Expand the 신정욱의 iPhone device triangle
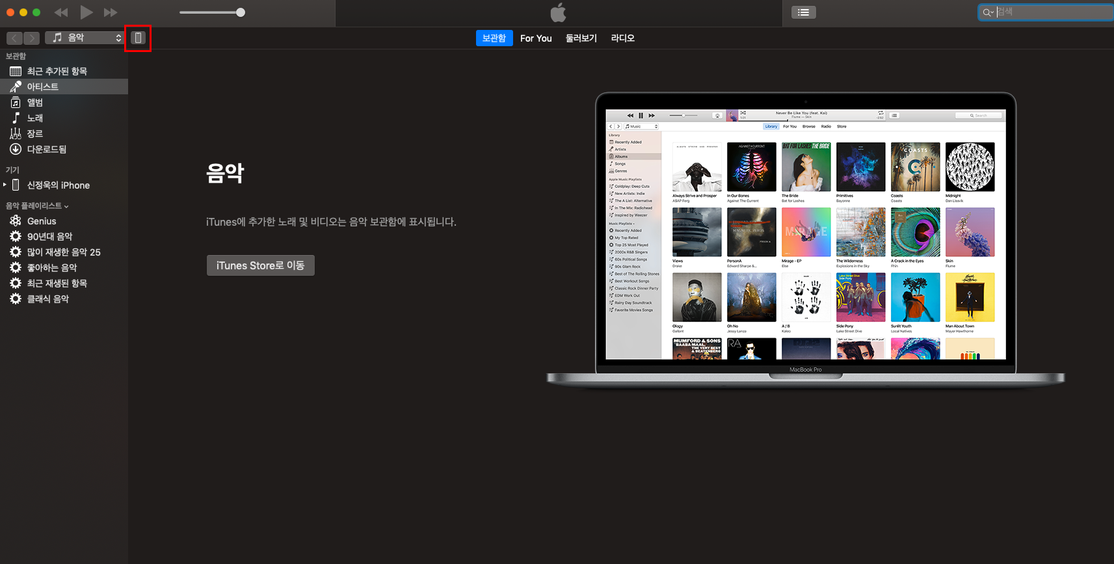 [x=5, y=185]
